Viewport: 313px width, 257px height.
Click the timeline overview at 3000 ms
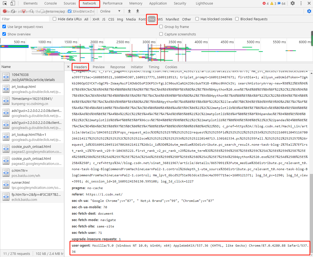click(x=149, y=51)
